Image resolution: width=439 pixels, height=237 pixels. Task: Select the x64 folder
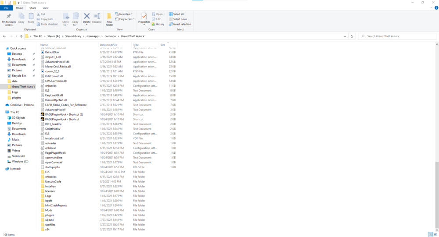pyautogui.click(x=47, y=230)
